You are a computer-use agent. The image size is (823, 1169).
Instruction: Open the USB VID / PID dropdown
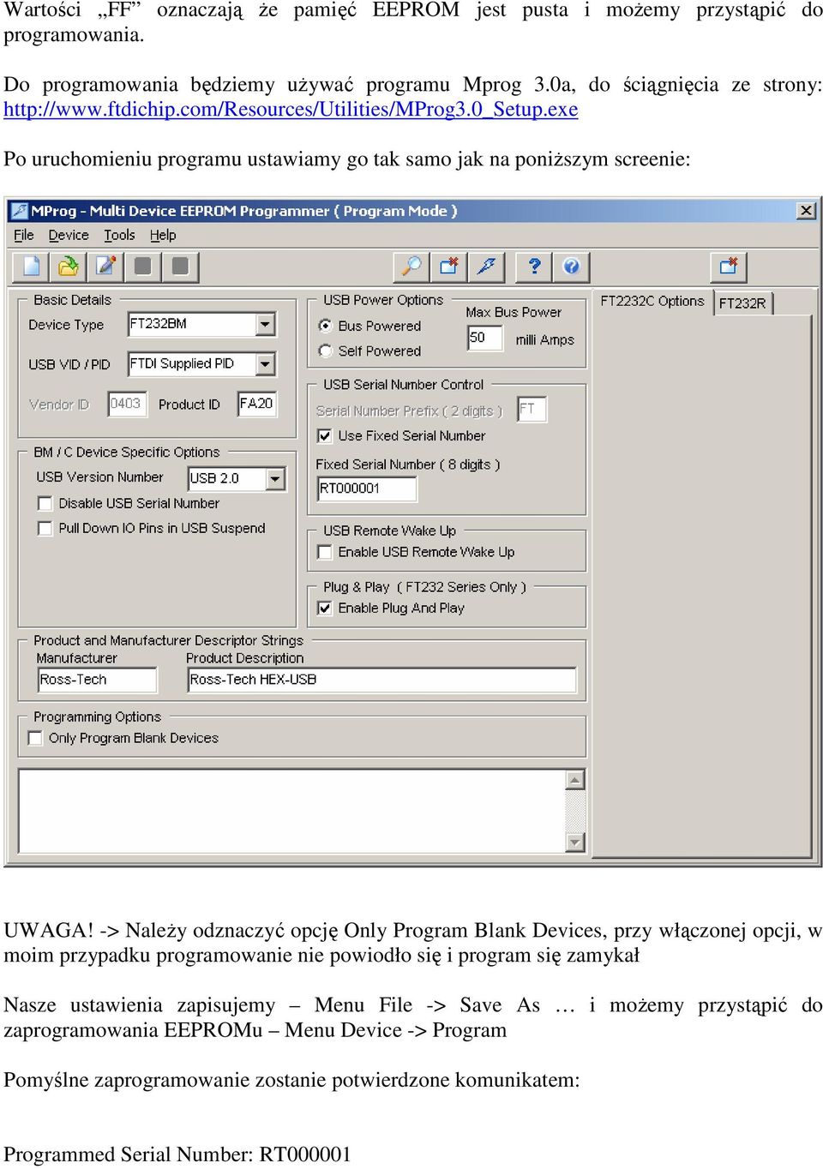pos(265,364)
